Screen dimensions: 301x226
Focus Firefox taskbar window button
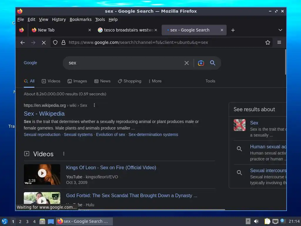click(x=84, y=221)
